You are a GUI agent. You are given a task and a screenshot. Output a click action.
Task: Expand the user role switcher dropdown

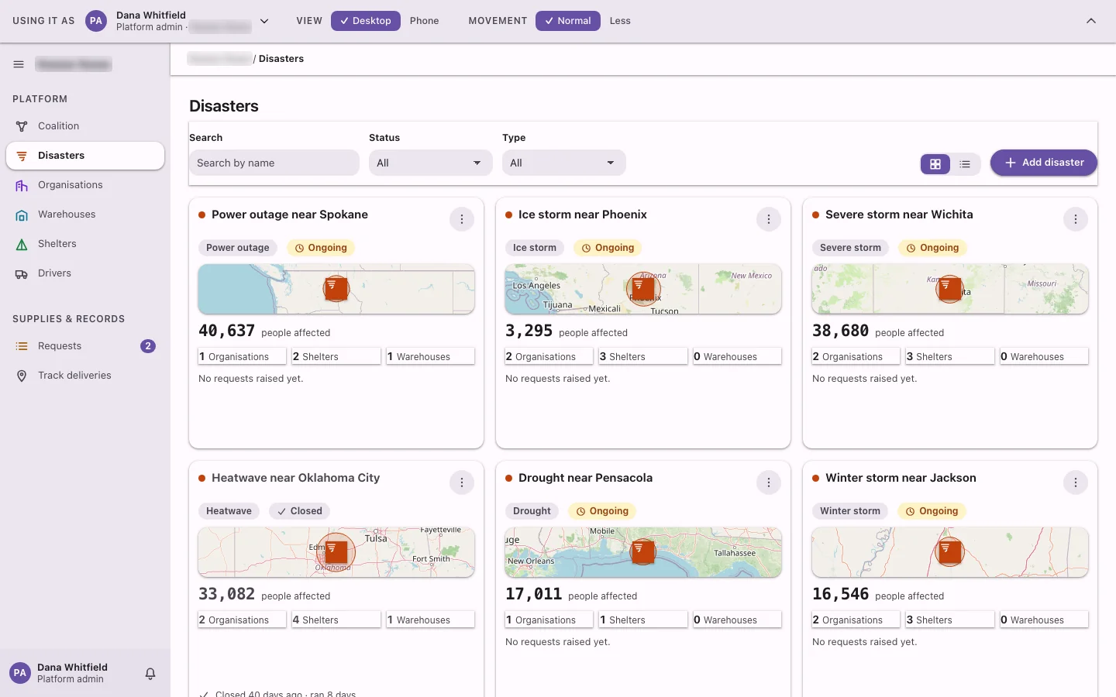pyautogui.click(x=264, y=21)
